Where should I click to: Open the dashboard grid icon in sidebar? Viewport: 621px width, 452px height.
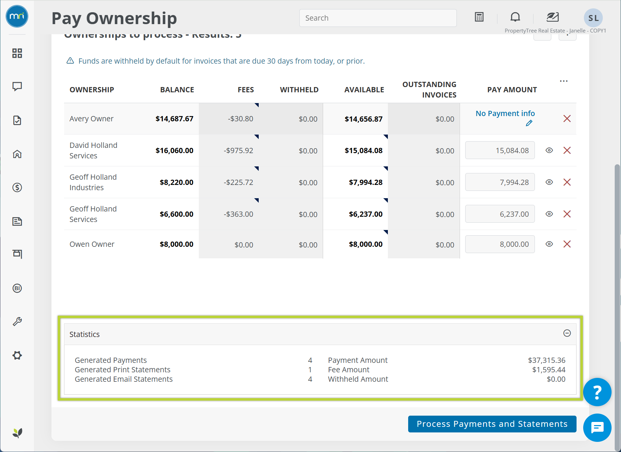click(17, 53)
